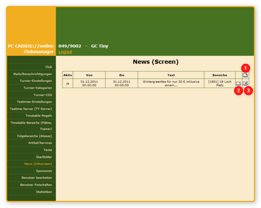Click the PC CADDIE://online Clubmanager title
The image size is (261, 208).
31,49
